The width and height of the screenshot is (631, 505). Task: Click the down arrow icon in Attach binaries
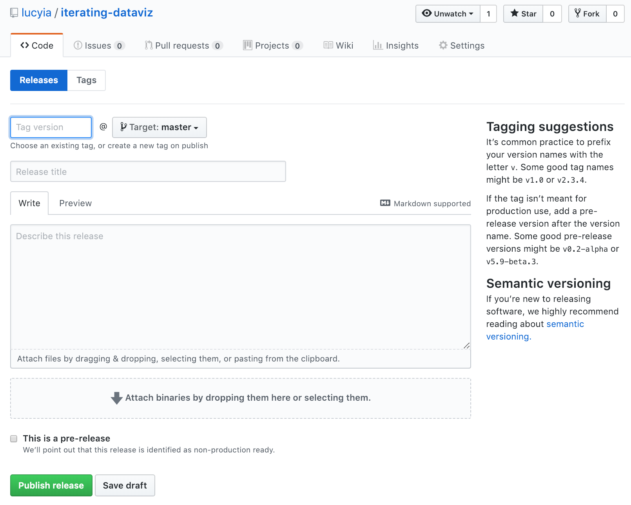point(116,398)
